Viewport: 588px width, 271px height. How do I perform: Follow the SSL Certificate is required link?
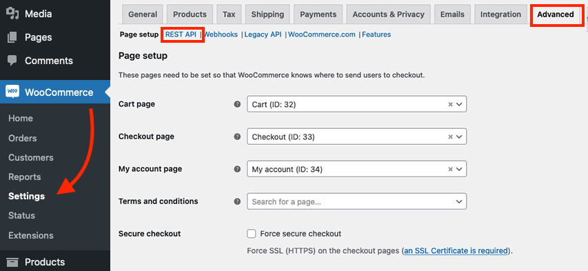(456, 250)
